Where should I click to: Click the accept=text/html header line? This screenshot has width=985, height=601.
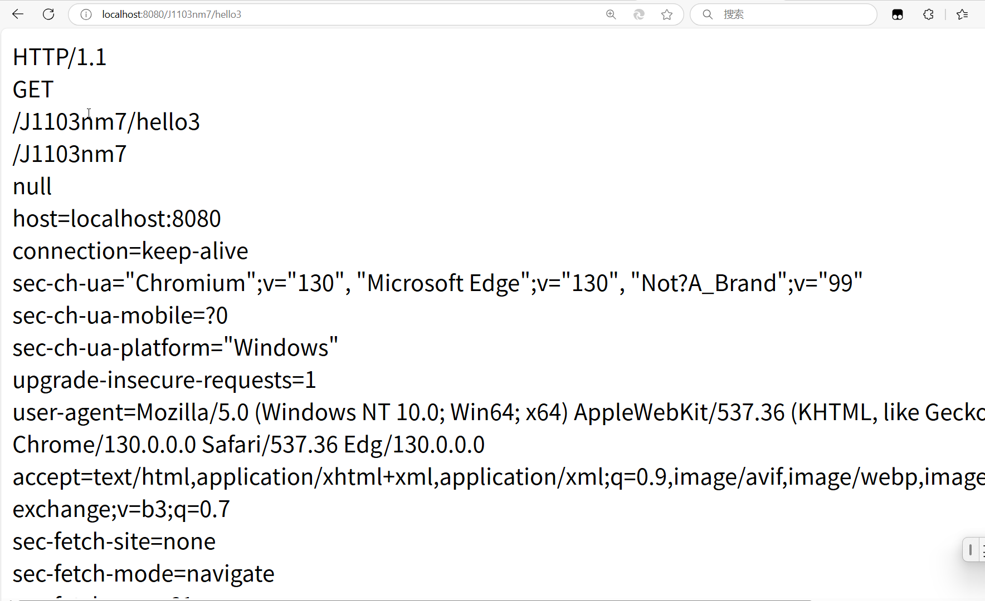click(x=499, y=477)
